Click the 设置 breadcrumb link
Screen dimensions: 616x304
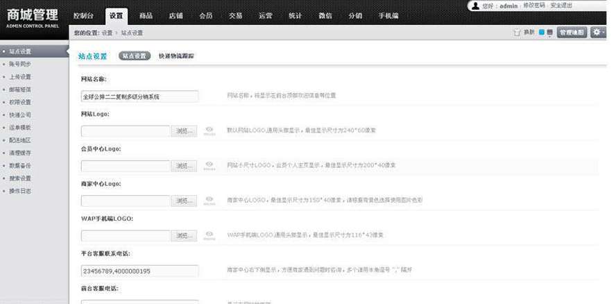pyautogui.click(x=108, y=33)
